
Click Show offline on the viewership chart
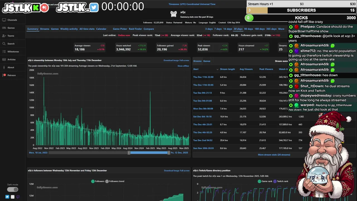point(183,66)
